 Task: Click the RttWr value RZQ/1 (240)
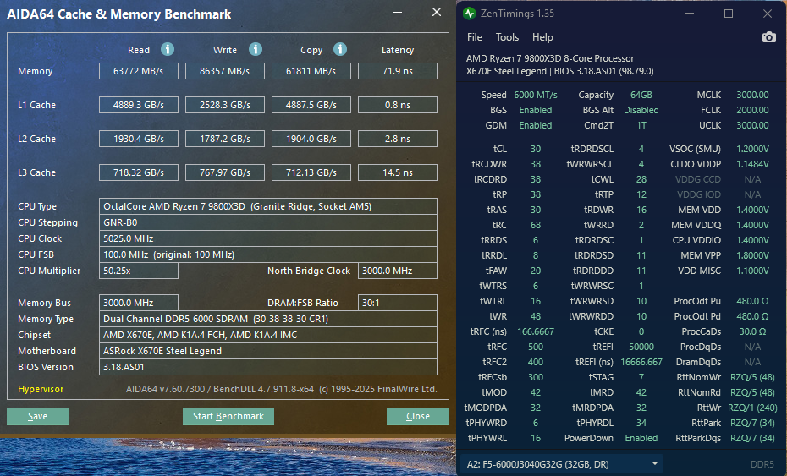pos(752,408)
